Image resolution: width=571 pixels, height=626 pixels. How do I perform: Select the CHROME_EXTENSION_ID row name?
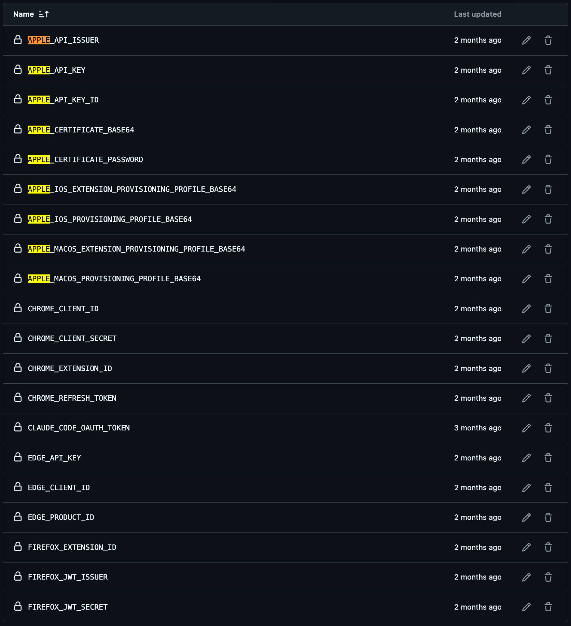[x=70, y=369]
